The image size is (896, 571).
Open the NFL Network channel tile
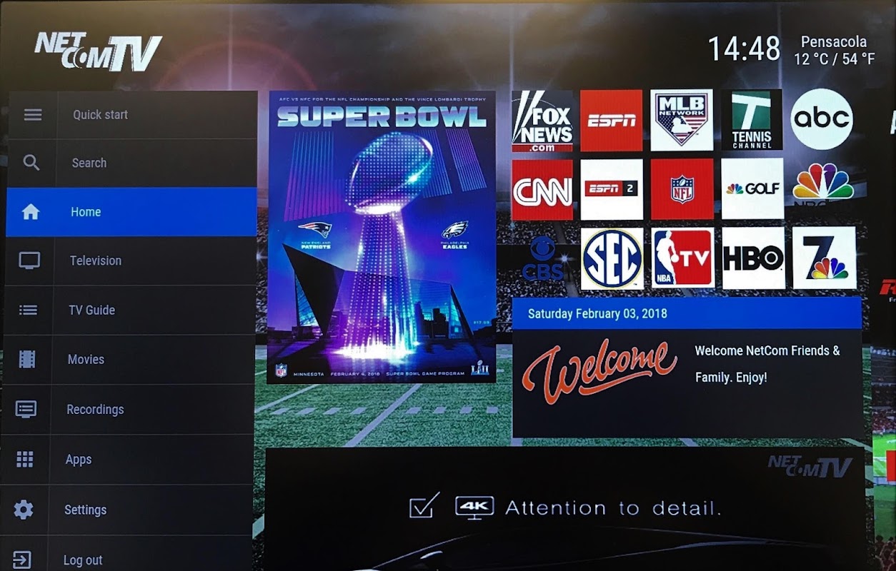coord(682,189)
